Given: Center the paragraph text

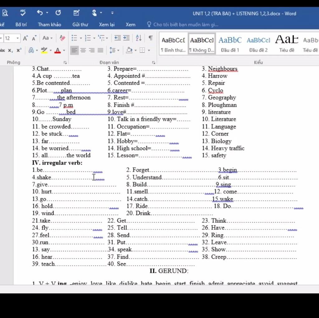Looking at the screenshot, I should (x=83, y=50).
